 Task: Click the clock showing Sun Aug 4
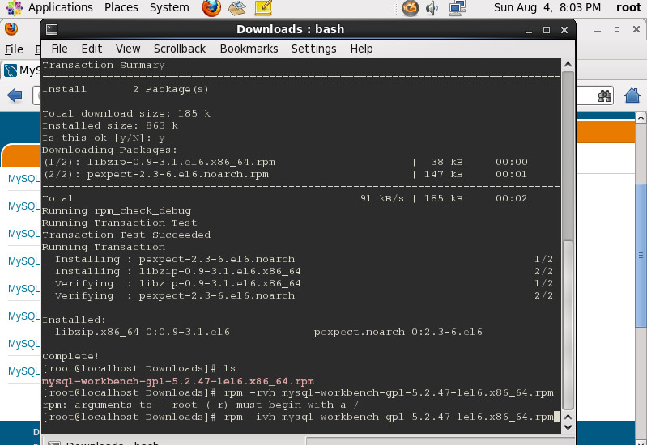(547, 7)
